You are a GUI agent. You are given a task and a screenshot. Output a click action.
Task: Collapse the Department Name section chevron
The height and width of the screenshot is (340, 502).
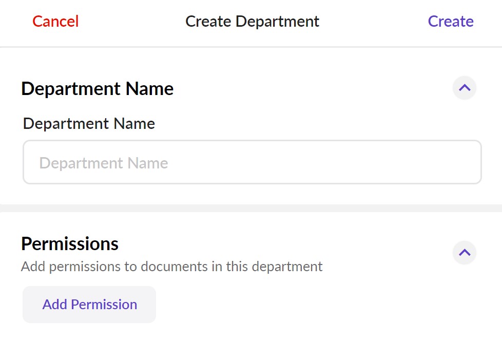464,88
